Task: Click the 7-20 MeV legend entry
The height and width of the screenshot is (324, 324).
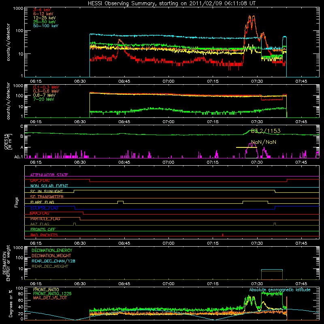Action: (x=44, y=99)
